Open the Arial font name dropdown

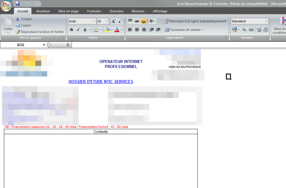point(94,21)
